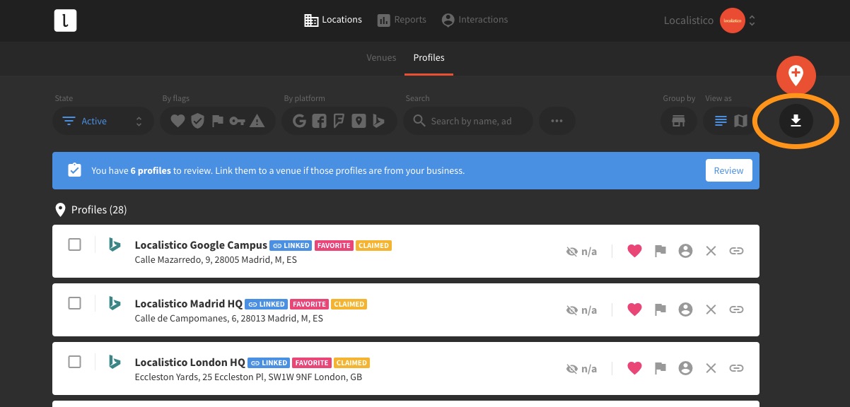The image size is (850, 407).
Task: Click link icon on London HQ row
Action: (736, 368)
